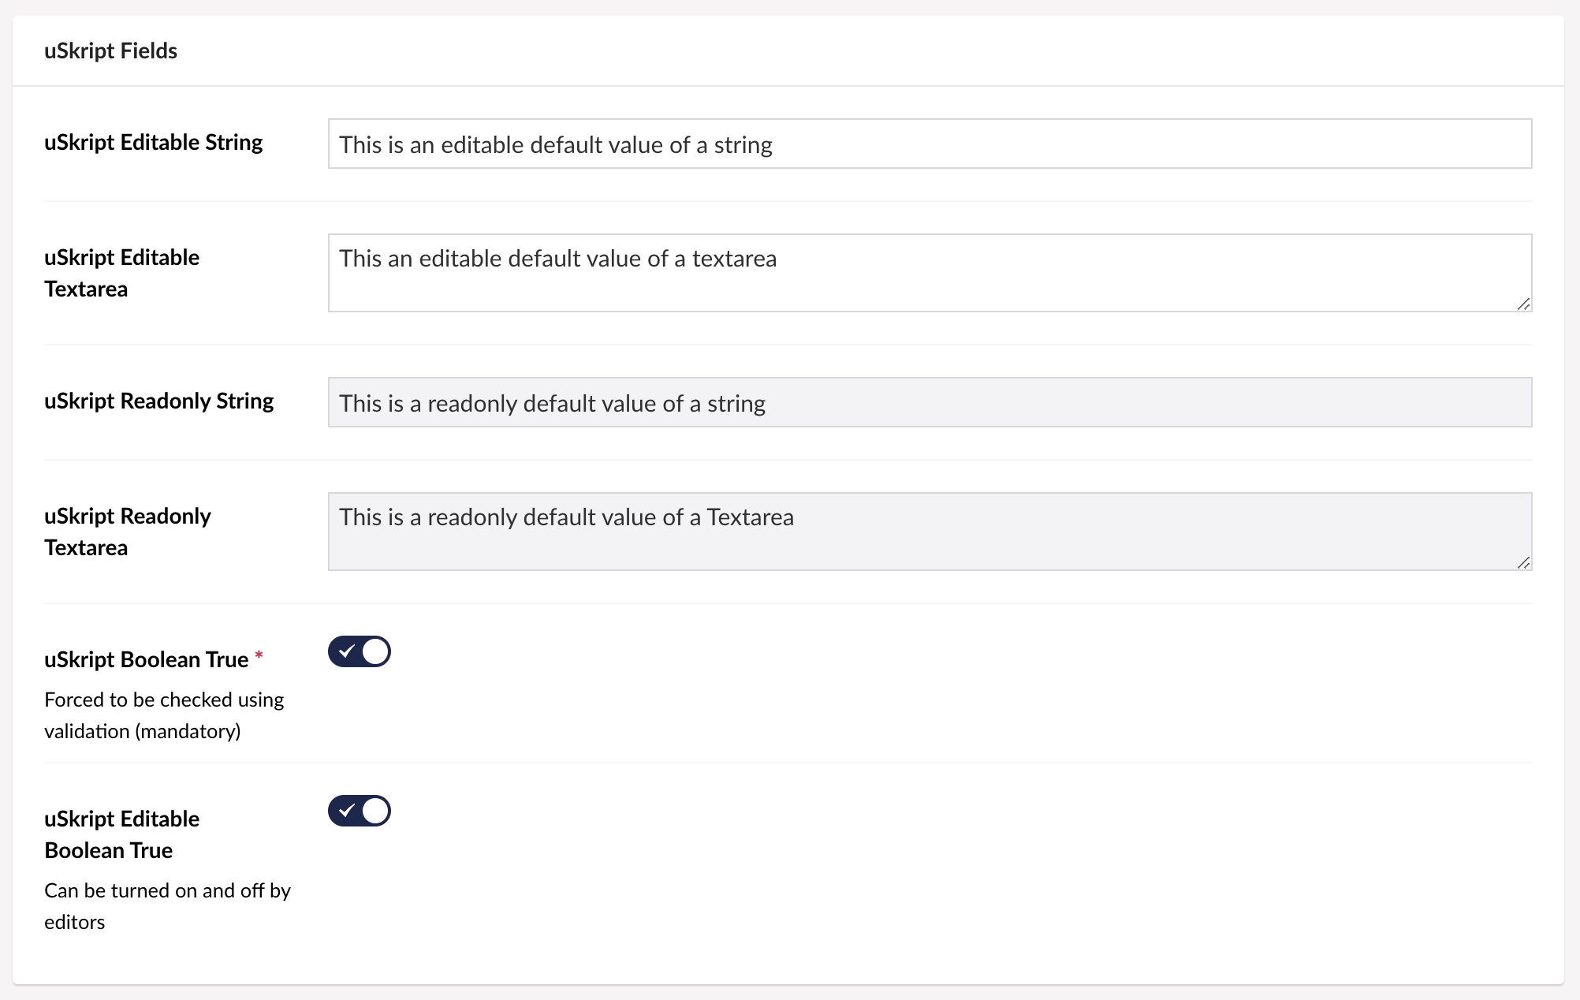Screen dimensions: 1580x1000
Task: Click the 'Can be turned on and off' description
Action: coord(167,906)
